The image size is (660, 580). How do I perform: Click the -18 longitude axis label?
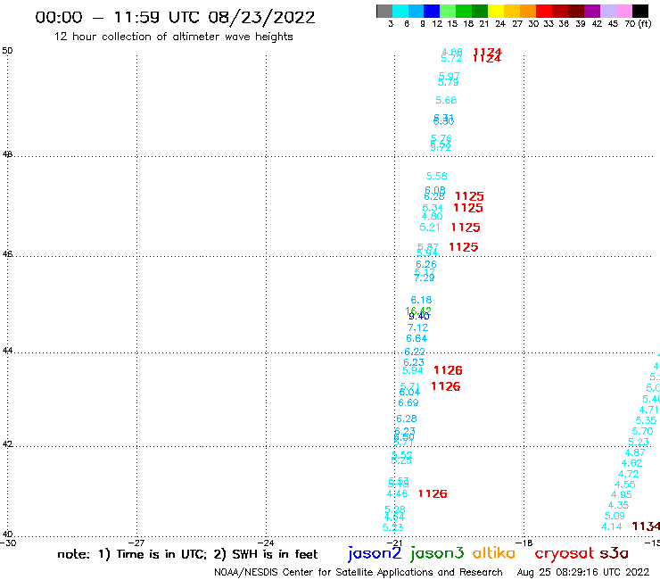point(524,543)
